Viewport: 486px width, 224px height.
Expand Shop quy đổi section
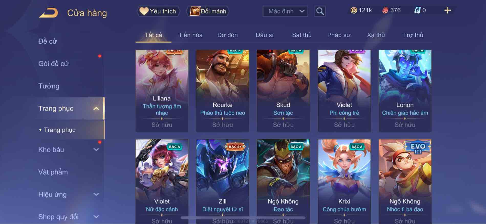pos(96,217)
